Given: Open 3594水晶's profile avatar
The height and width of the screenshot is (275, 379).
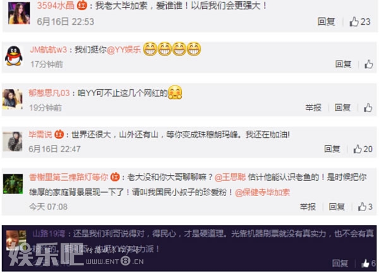Looking at the screenshot, I should (19, 13).
